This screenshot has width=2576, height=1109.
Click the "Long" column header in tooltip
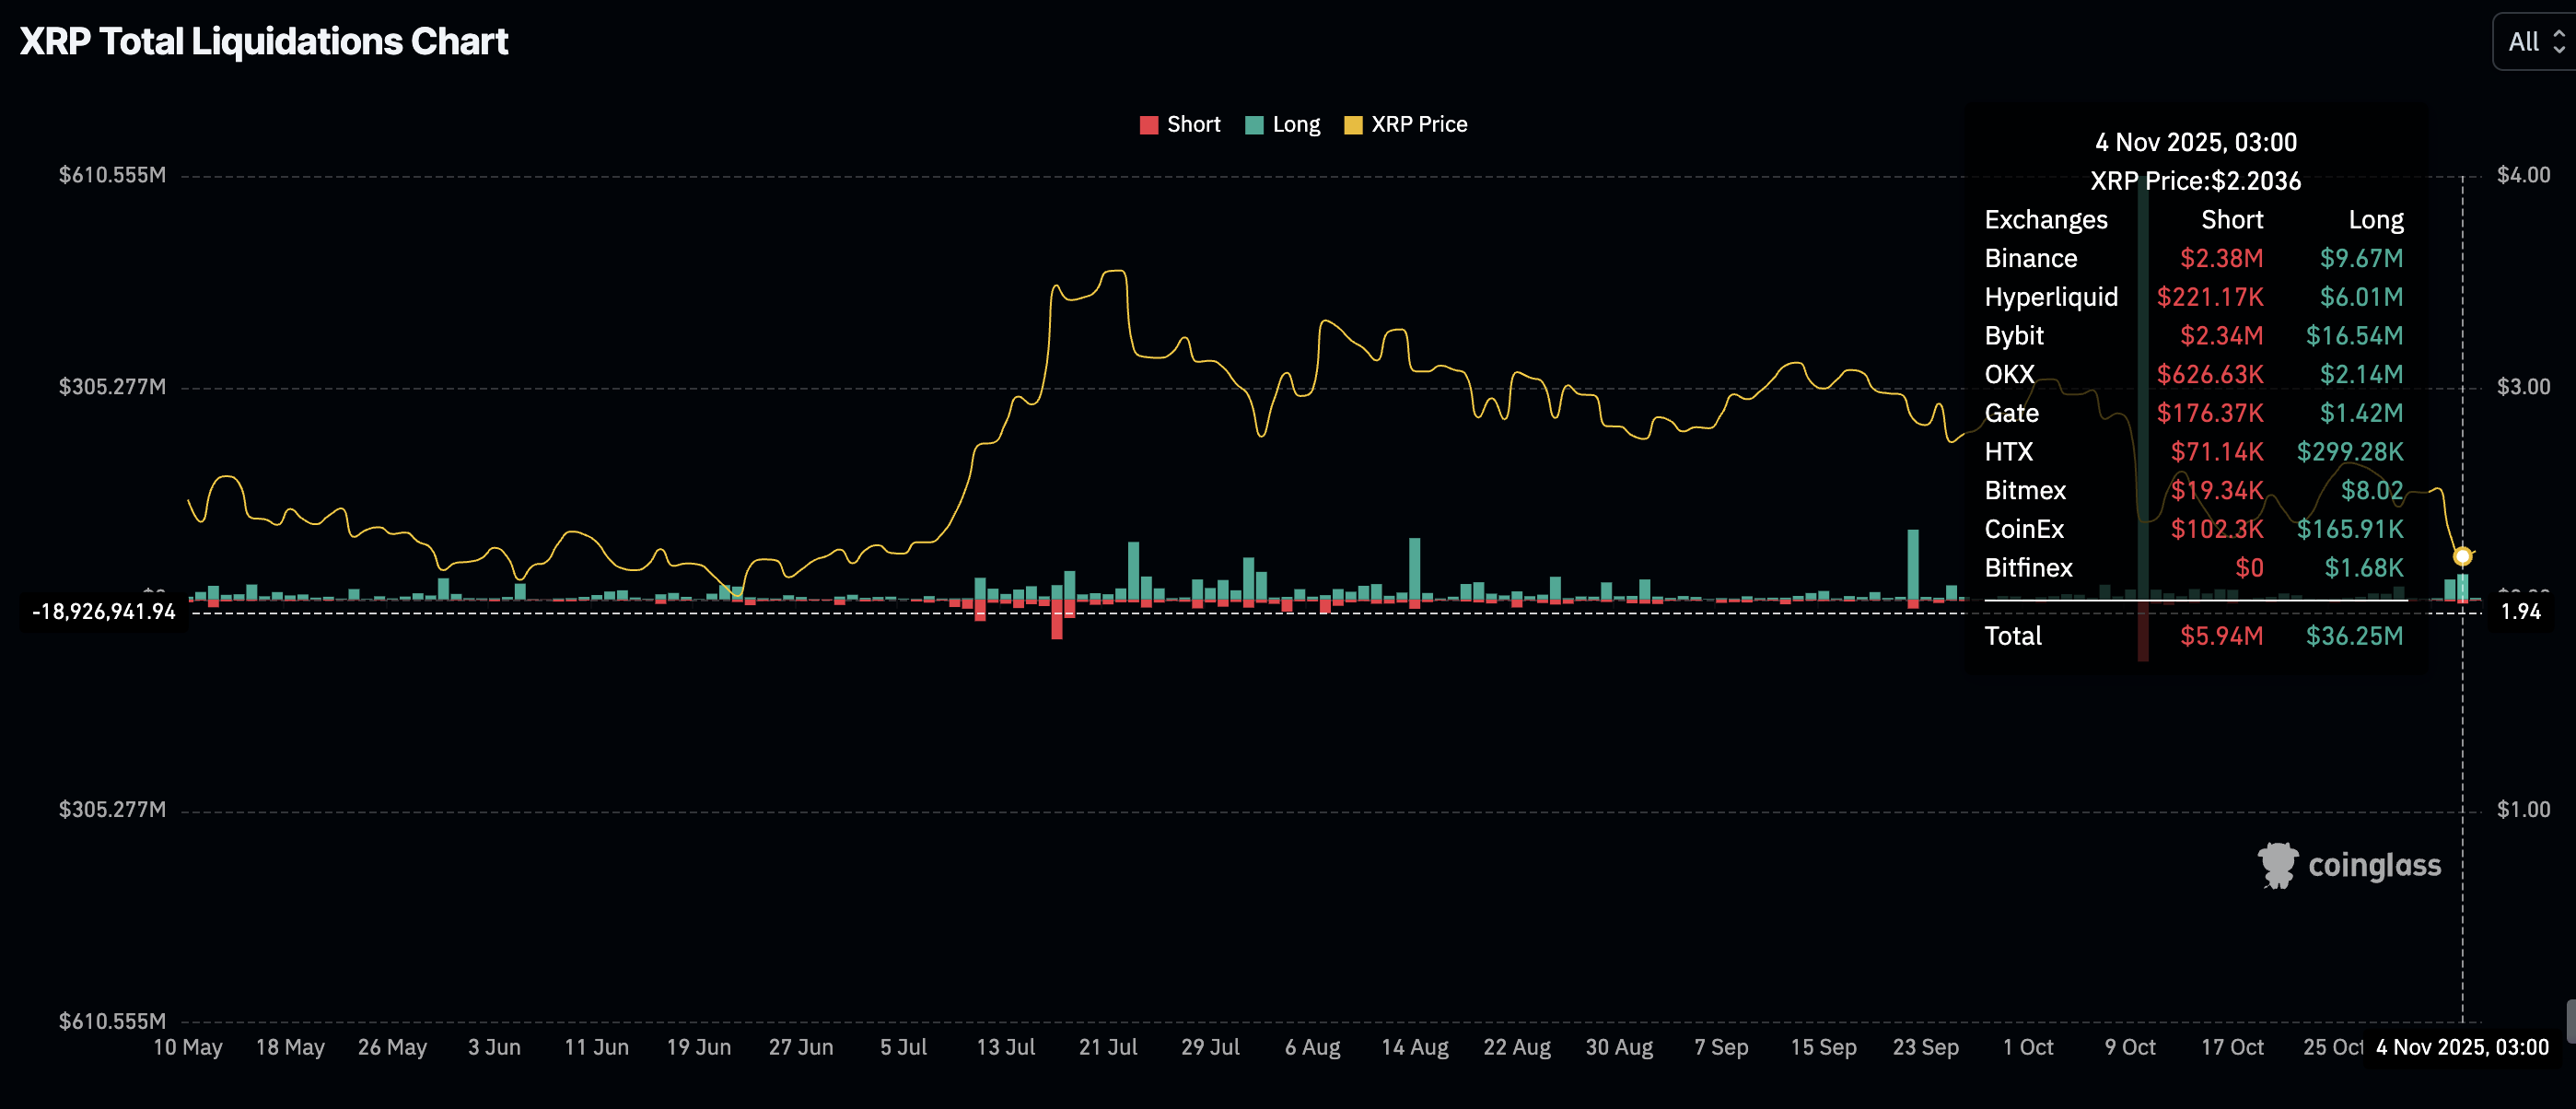click(2377, 219)
